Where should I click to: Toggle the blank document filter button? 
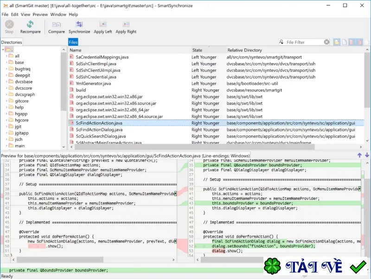345,42
